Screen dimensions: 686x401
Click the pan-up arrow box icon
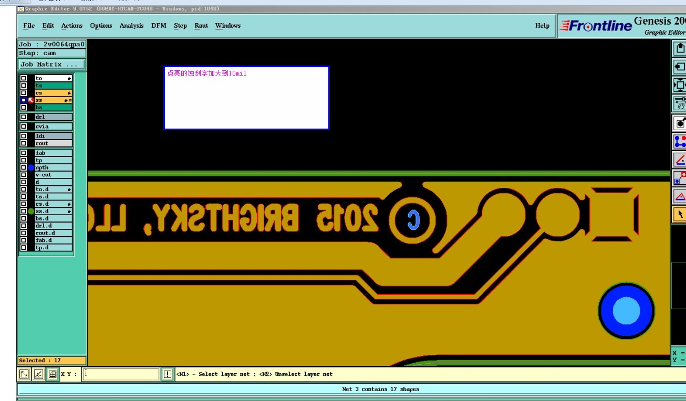click(680, 48)
